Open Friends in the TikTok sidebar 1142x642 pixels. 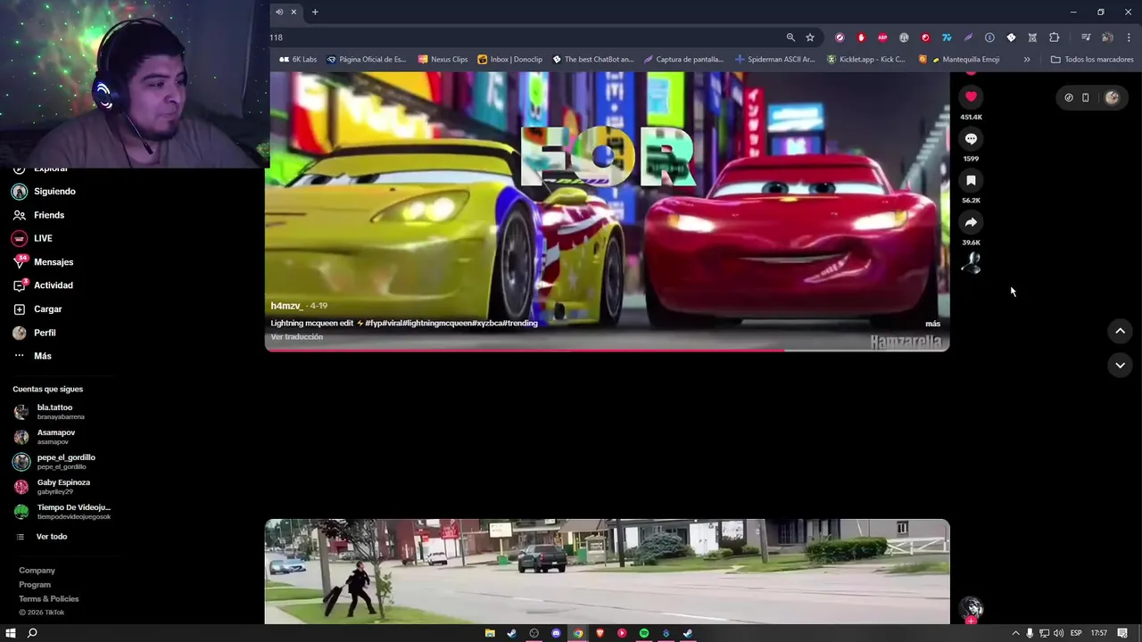(38, 215)
